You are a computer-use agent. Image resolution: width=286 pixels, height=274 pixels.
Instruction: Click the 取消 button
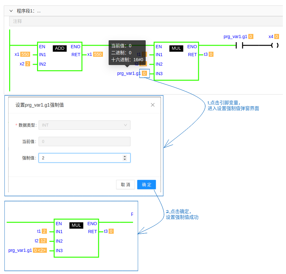pyautogui.click(x=125, y=185)
